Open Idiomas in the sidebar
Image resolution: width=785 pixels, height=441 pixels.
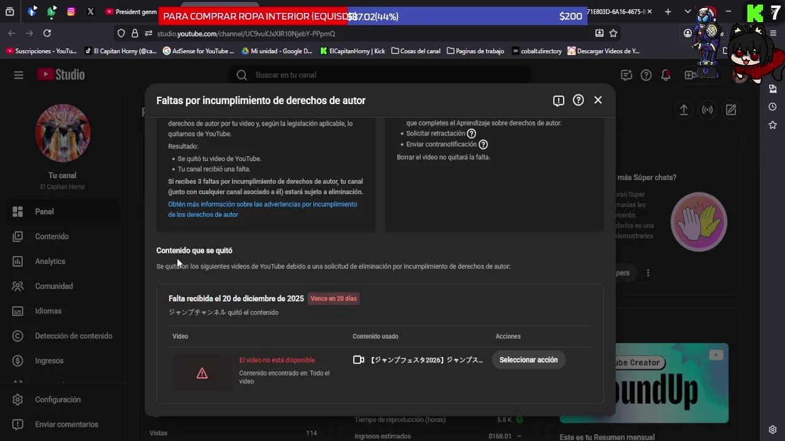63,311
